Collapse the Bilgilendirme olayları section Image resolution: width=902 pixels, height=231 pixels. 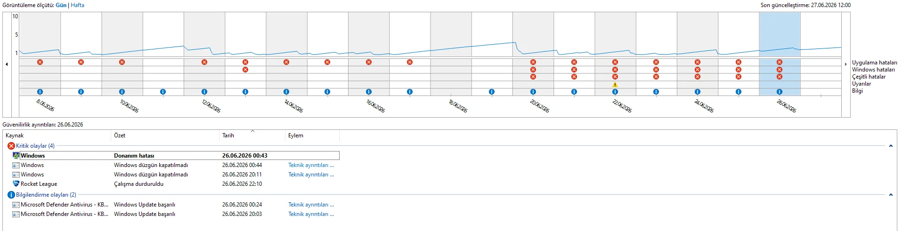point(891,195)
